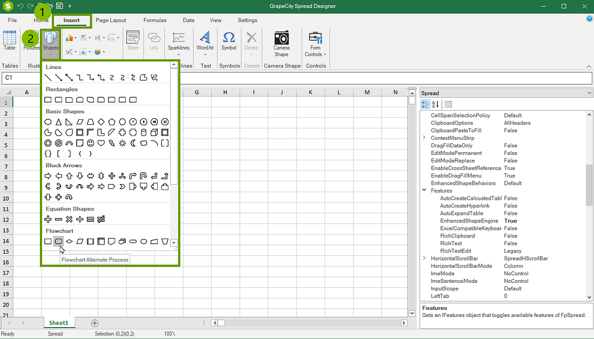Choose the Not Equal equation shape
This screenshot has height=339, width=594.
[x=101, y=219]
